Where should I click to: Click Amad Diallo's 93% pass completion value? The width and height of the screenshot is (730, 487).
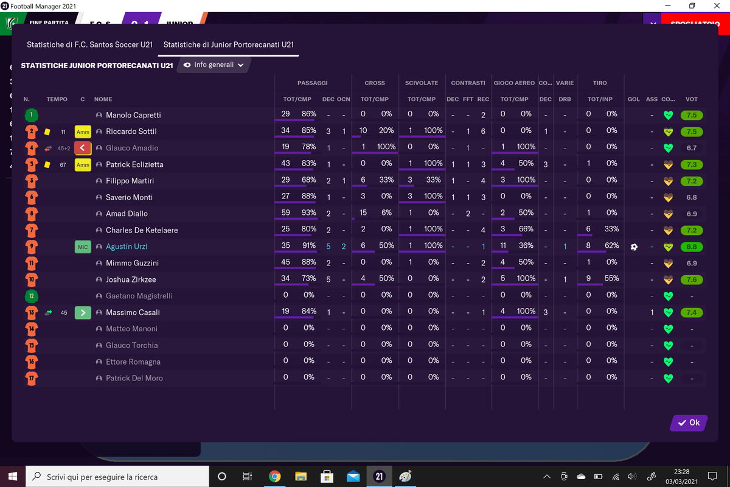[x=309, y=212]
